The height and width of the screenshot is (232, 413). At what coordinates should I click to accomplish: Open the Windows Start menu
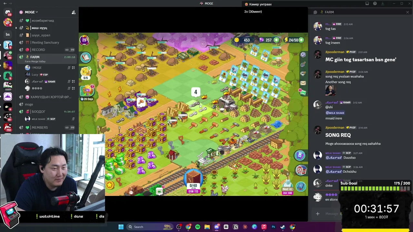pos(121,227)
